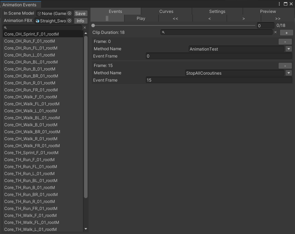The image size is (295, 234).
Task: Click the clip list vertical scrollbar thumb
Action: coord(86,117)
